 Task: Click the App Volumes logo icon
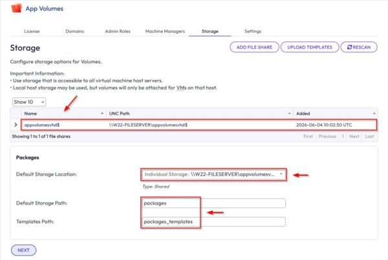17,8
